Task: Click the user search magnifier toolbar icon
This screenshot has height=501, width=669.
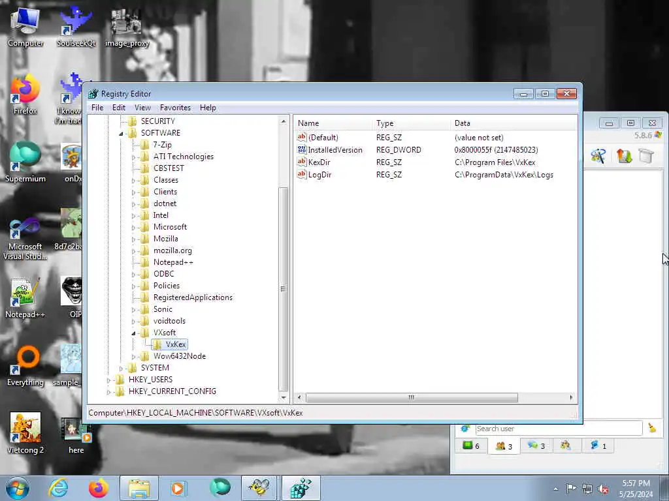Action: [x=598, y=156]
